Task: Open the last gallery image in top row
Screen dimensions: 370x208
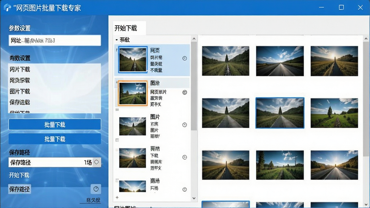Action: (x=334, y=61)
